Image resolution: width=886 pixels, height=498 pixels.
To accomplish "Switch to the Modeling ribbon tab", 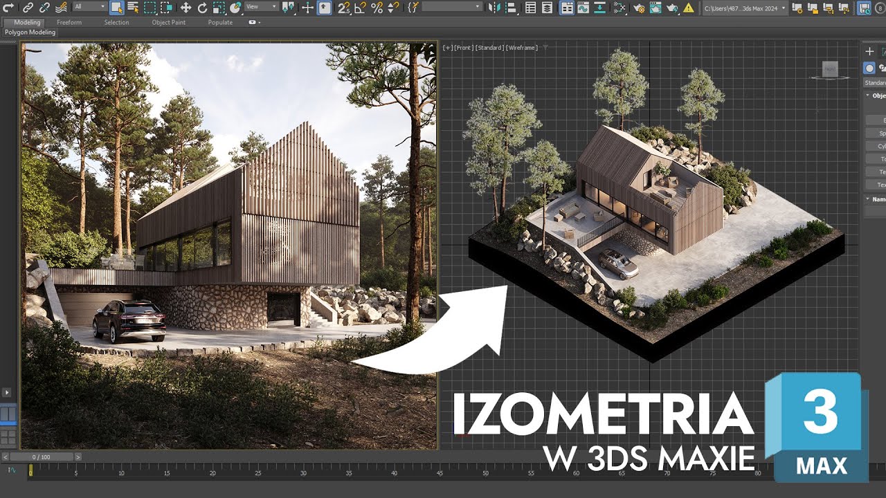I will coord(27,22).
